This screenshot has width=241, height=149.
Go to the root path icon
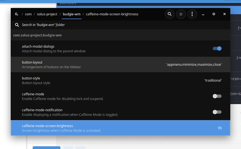coord(16,14)
